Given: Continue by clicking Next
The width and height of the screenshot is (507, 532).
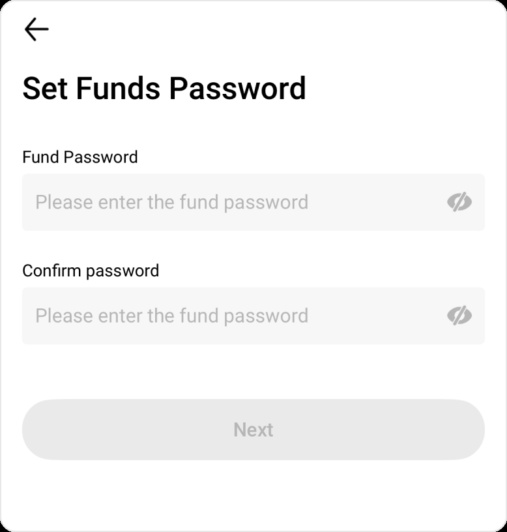Looking at the screenshot, I should coord(254,430).
